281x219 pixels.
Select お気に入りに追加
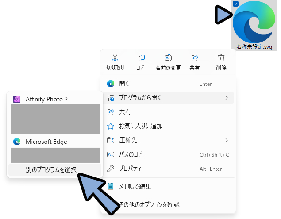pos(169,126)
